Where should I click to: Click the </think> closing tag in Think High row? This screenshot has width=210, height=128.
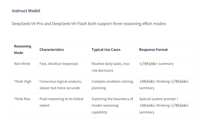[x=179, y=81]
